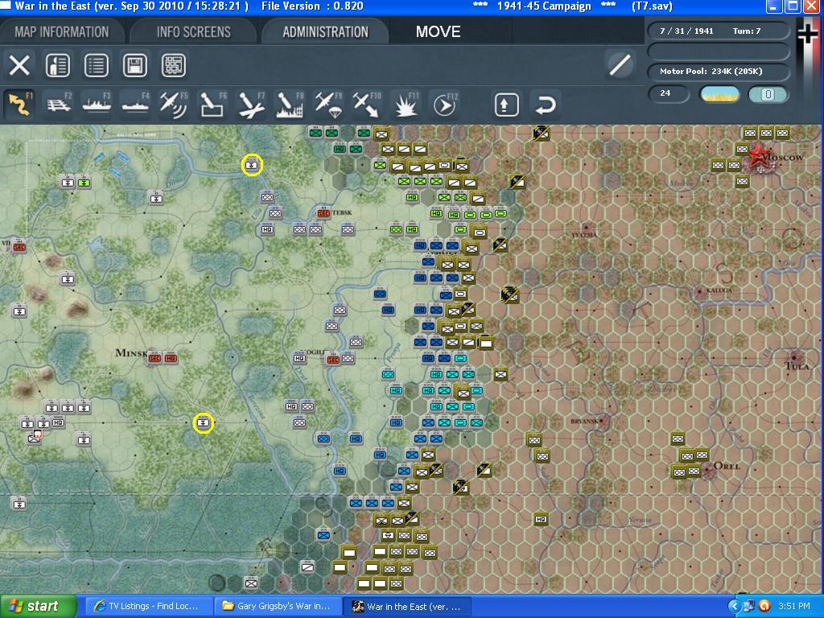Select the red SEC counter at Vitebsk
This screenshot has width=824, height=618.
pos(323,212)
